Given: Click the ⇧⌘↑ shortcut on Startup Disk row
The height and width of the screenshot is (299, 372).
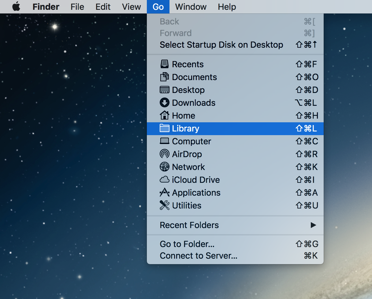Looking at the screenshot, I should (x=306, y=45).
